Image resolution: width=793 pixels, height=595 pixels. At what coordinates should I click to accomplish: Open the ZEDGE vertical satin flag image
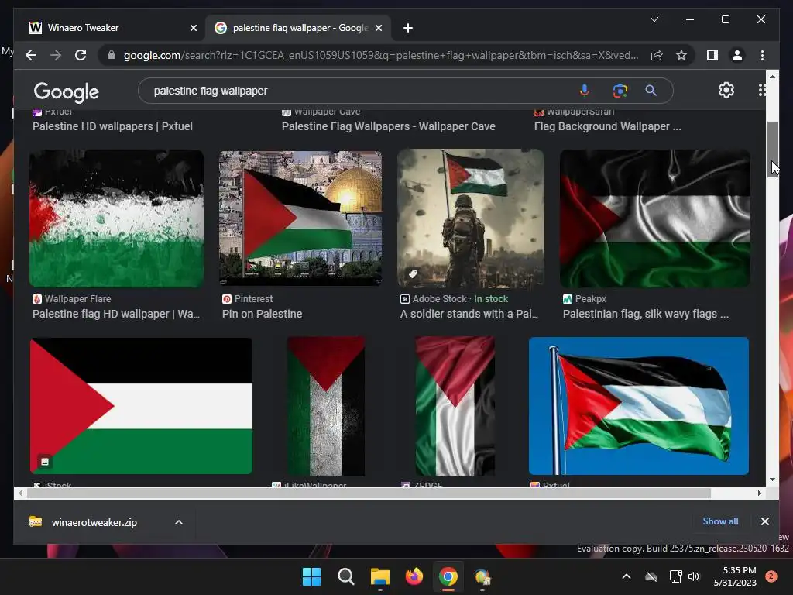pos(455,406)
